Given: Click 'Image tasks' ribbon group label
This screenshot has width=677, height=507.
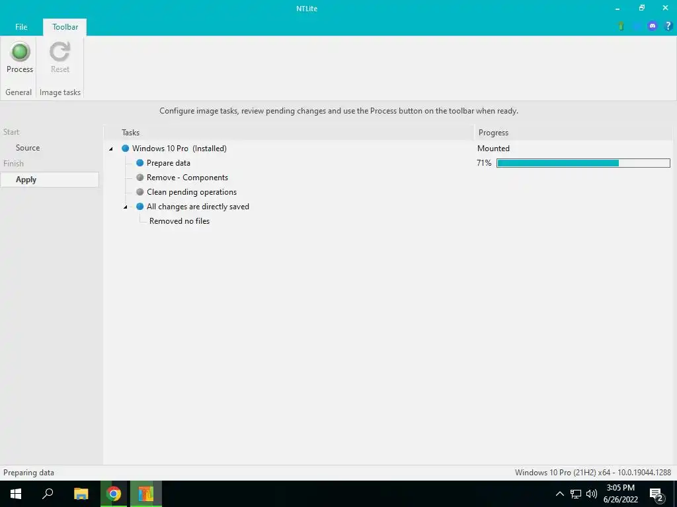Looking at the screenshot, I should pyautogui.click(x=60, y=92).
